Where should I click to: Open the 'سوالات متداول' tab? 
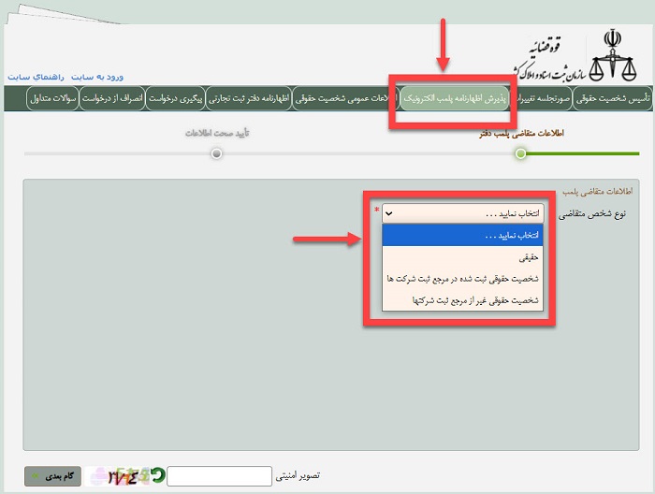(48, 98)
